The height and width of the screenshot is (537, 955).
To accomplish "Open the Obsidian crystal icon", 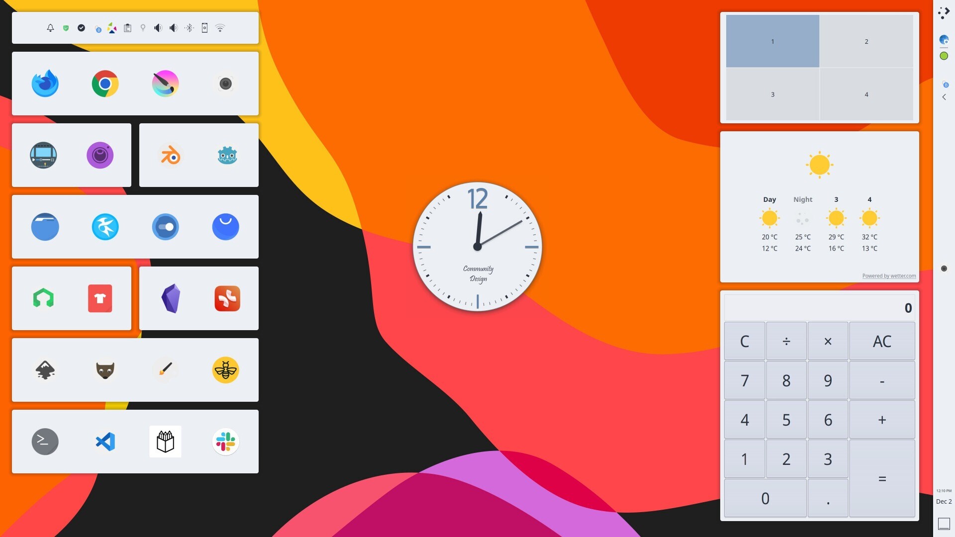I will (170, 298).
